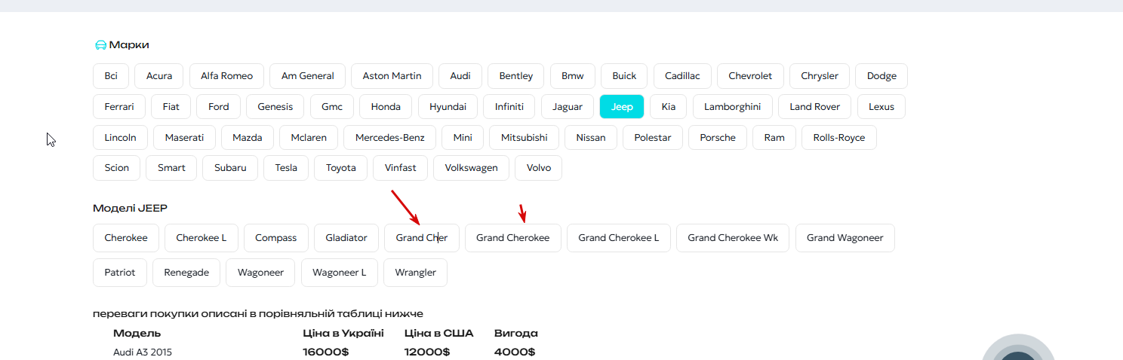Open the Renegade model
Image resolution: width=1123 pixels, height=360 pixels.
coord(186,273)
